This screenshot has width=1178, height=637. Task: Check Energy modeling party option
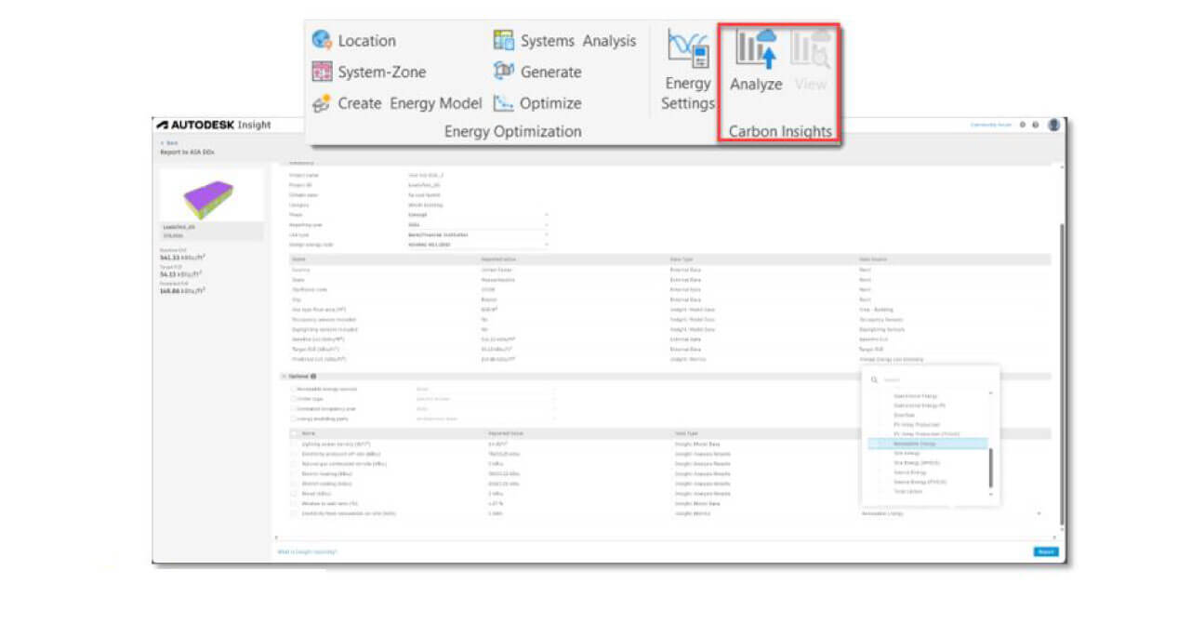pyautogui.click(x=294, y=418)
